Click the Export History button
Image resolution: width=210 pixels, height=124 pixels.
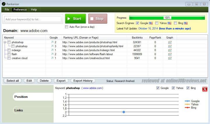pyautogui.click(x=83, y=81)
